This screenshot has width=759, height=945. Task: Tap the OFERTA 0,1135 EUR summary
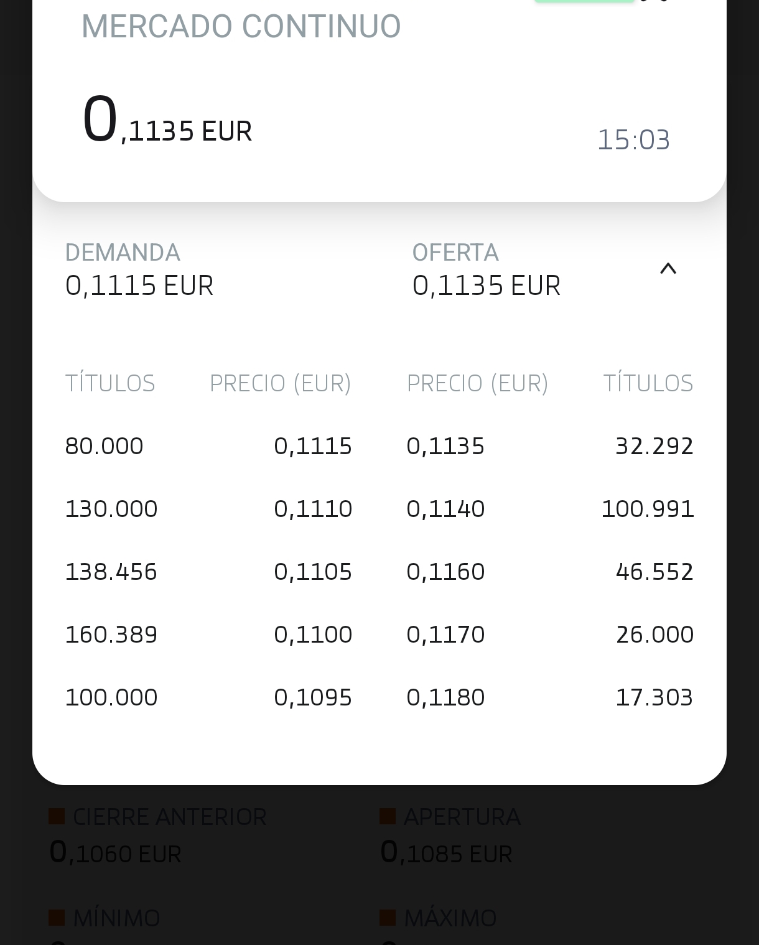point(486,270)
